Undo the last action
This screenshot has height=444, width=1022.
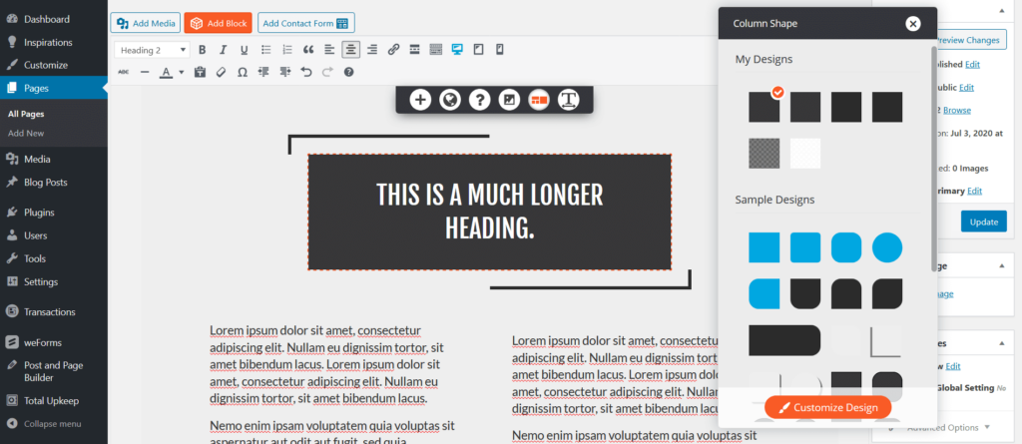[306, 72]
